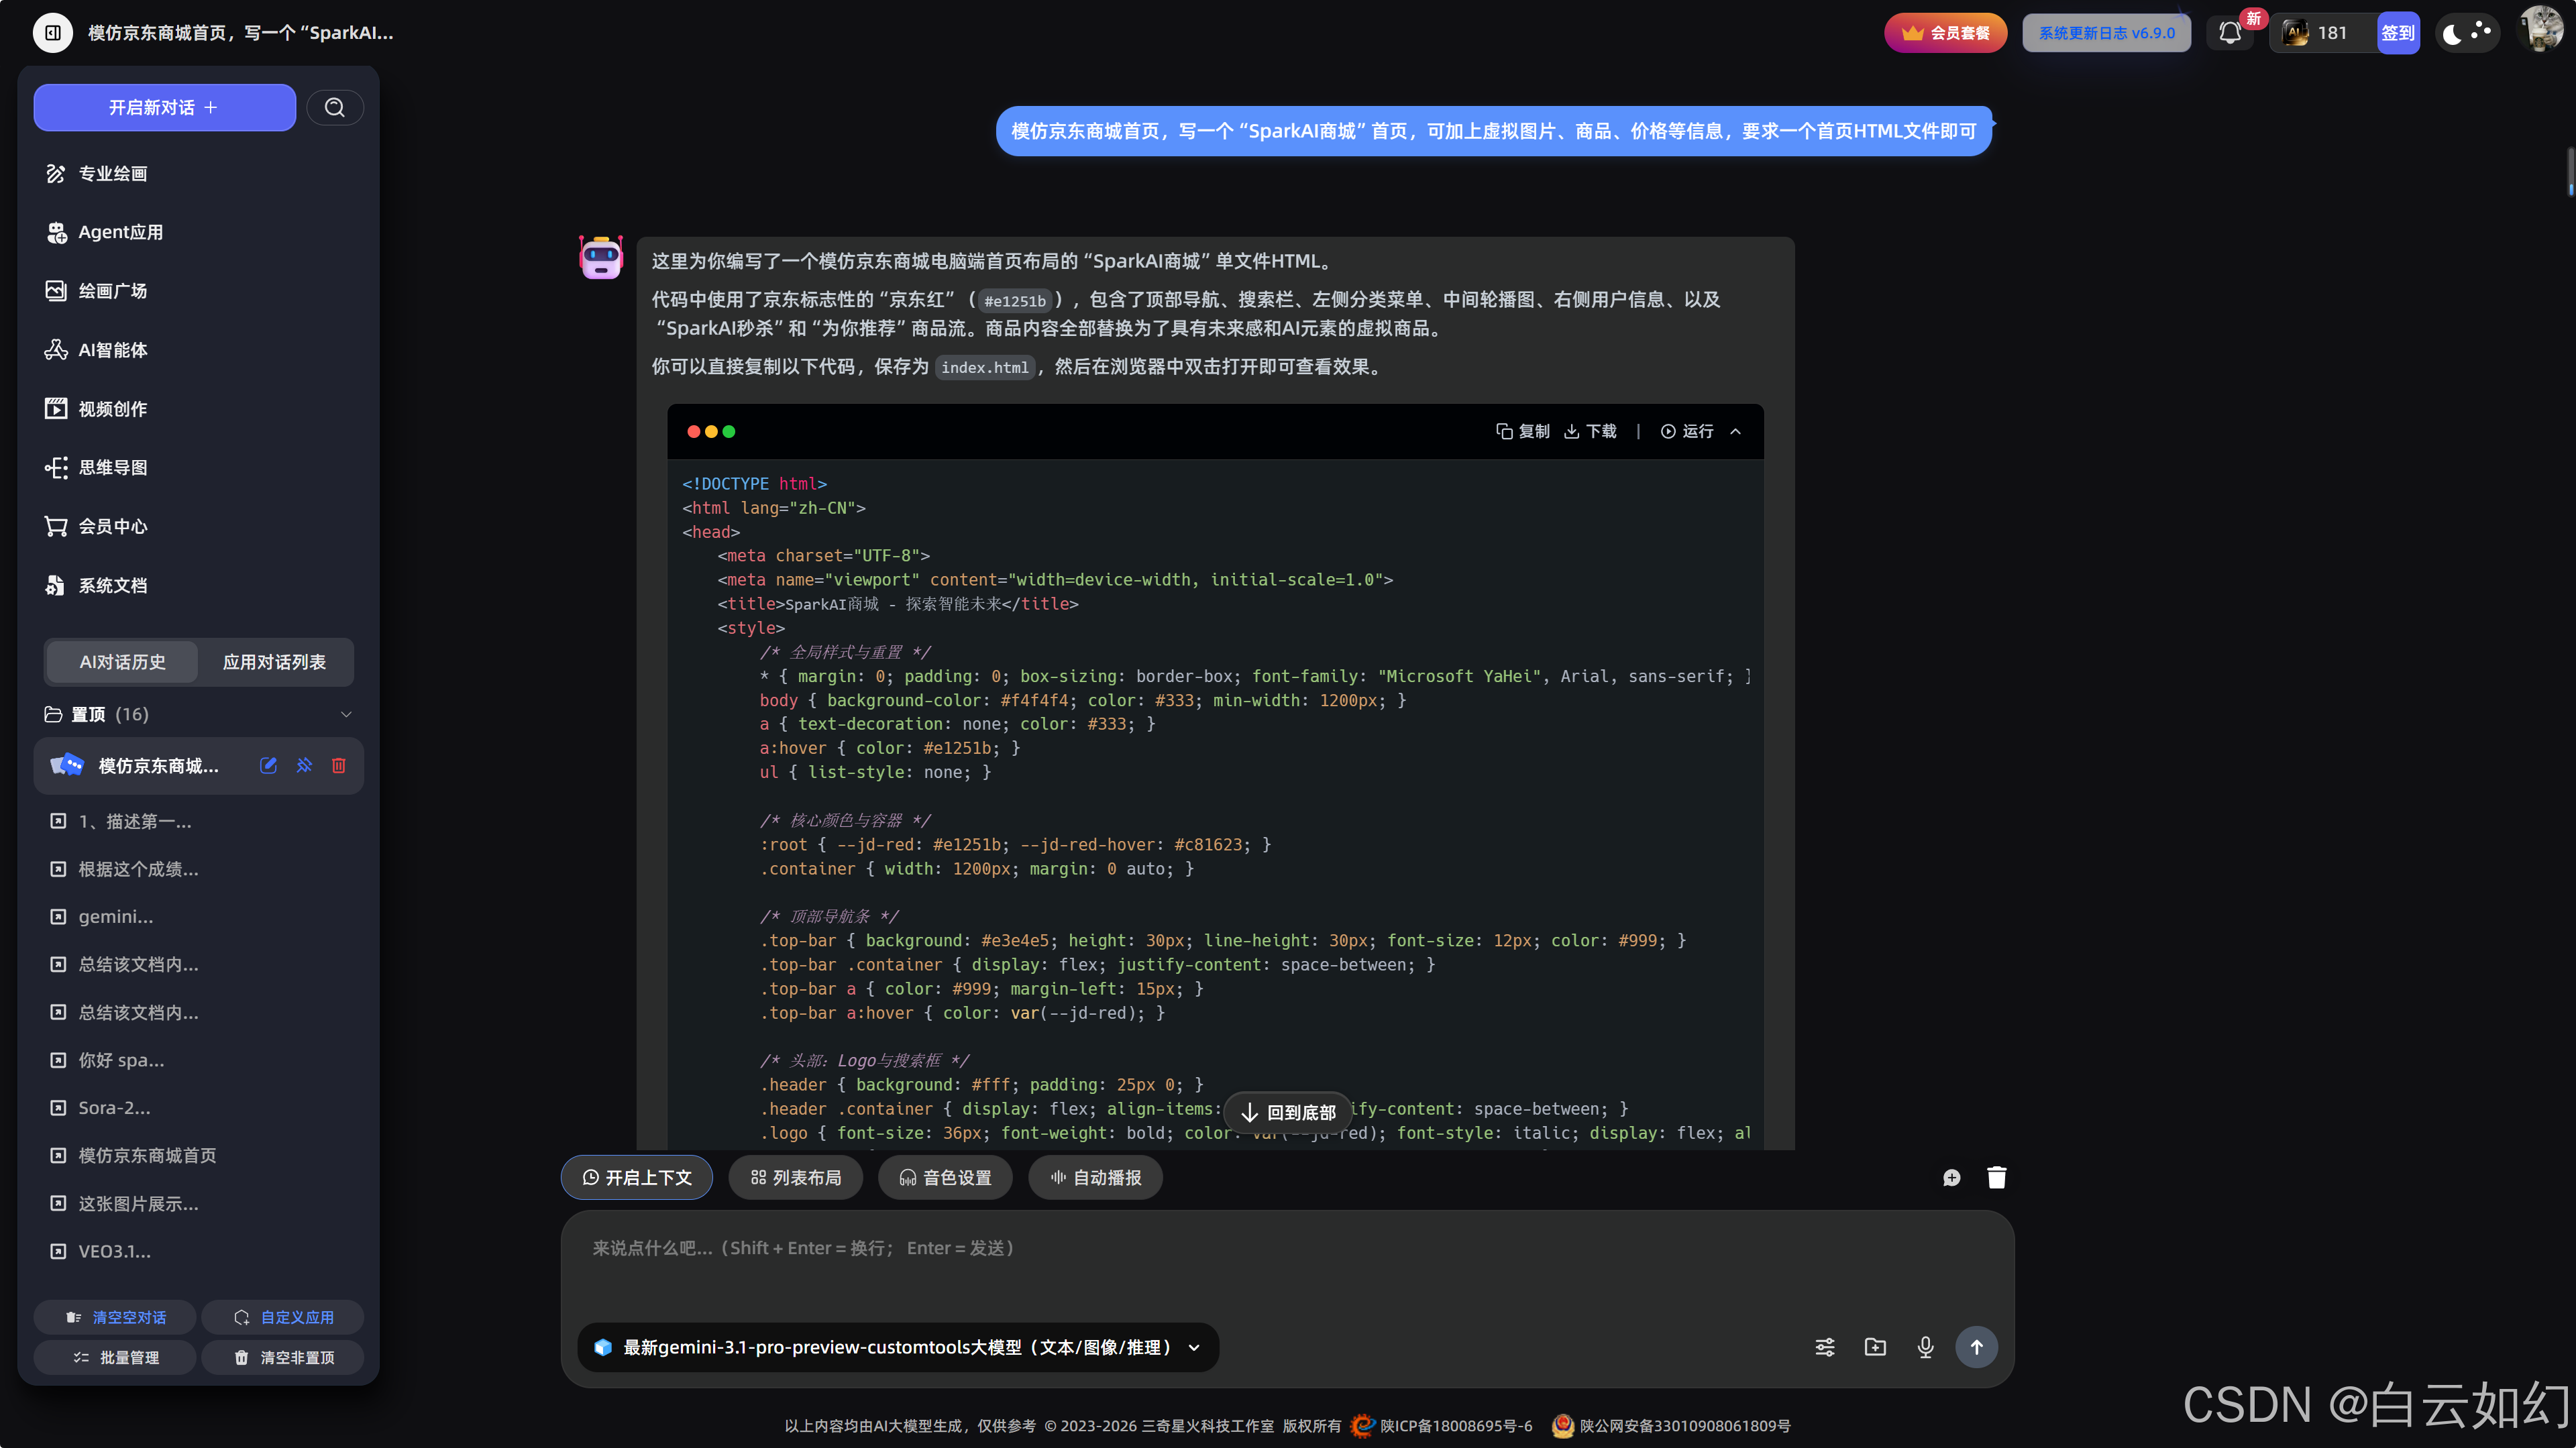The height and width of the screenshot is (1448, 2576).
Task: Toggle dark mode moon switch
Action: click(x=2466, y=33)
